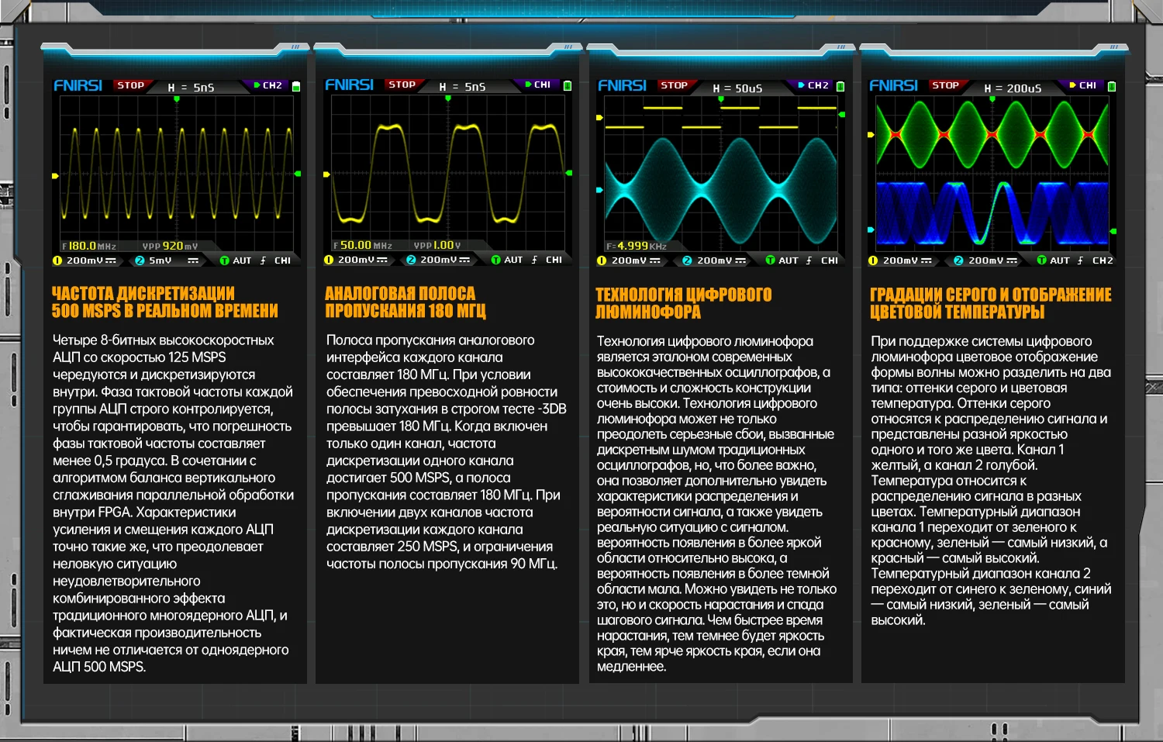Click the cyan modulated waveform on the 50uS screen

tap(721, 190)
